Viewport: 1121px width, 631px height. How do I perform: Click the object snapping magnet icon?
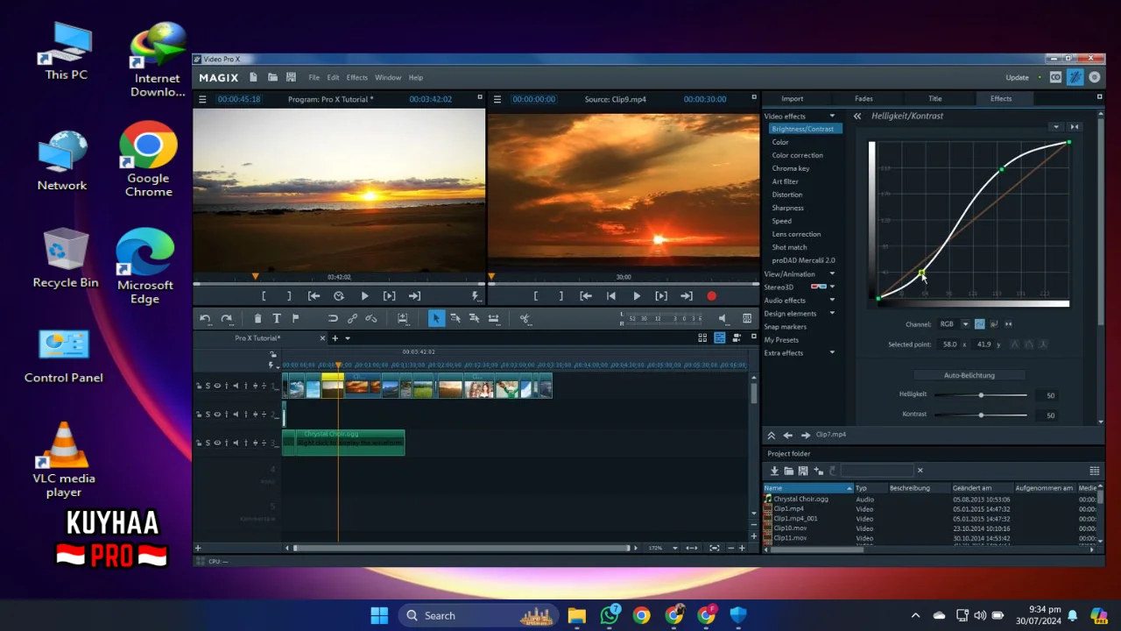click(x=333, y=319)
